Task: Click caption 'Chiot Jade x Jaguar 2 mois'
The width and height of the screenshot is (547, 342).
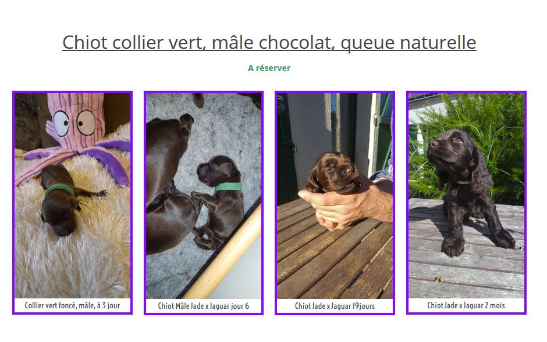Action: click(x=466, y=305)
